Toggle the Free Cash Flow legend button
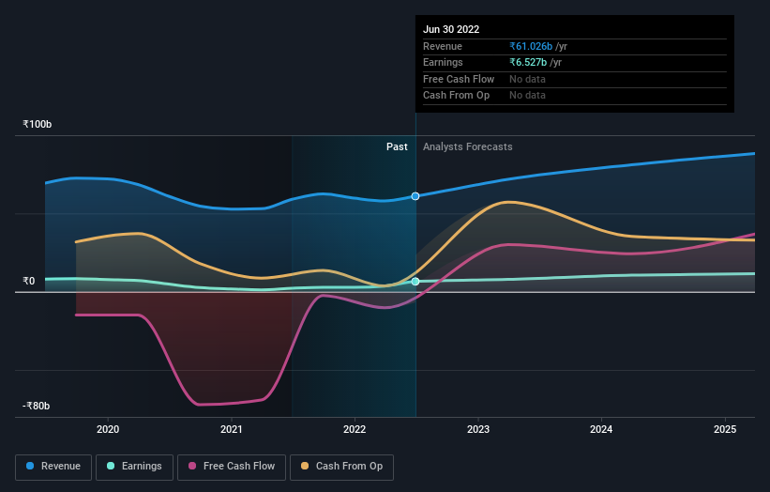This screenshot has height=492, width=770. pos(232,467)
